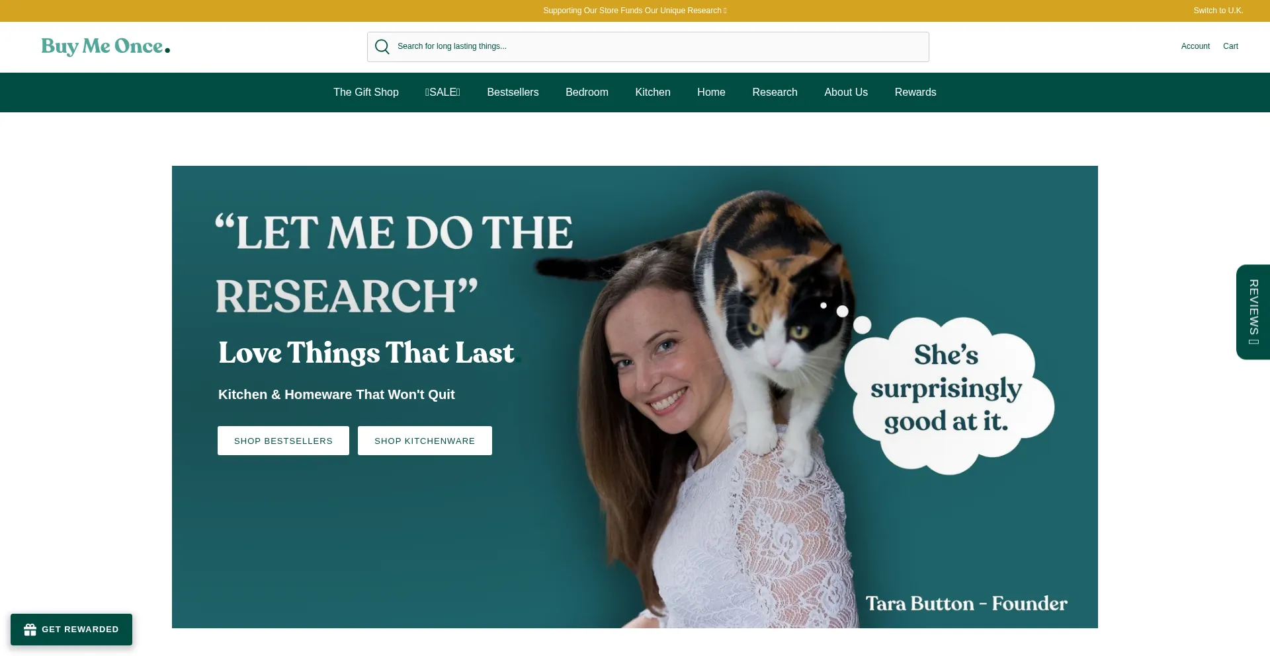Click the Shop Kitchenware button
Image resolution: width=1270 pixels, height=656 pixels.
coord(425,441)
